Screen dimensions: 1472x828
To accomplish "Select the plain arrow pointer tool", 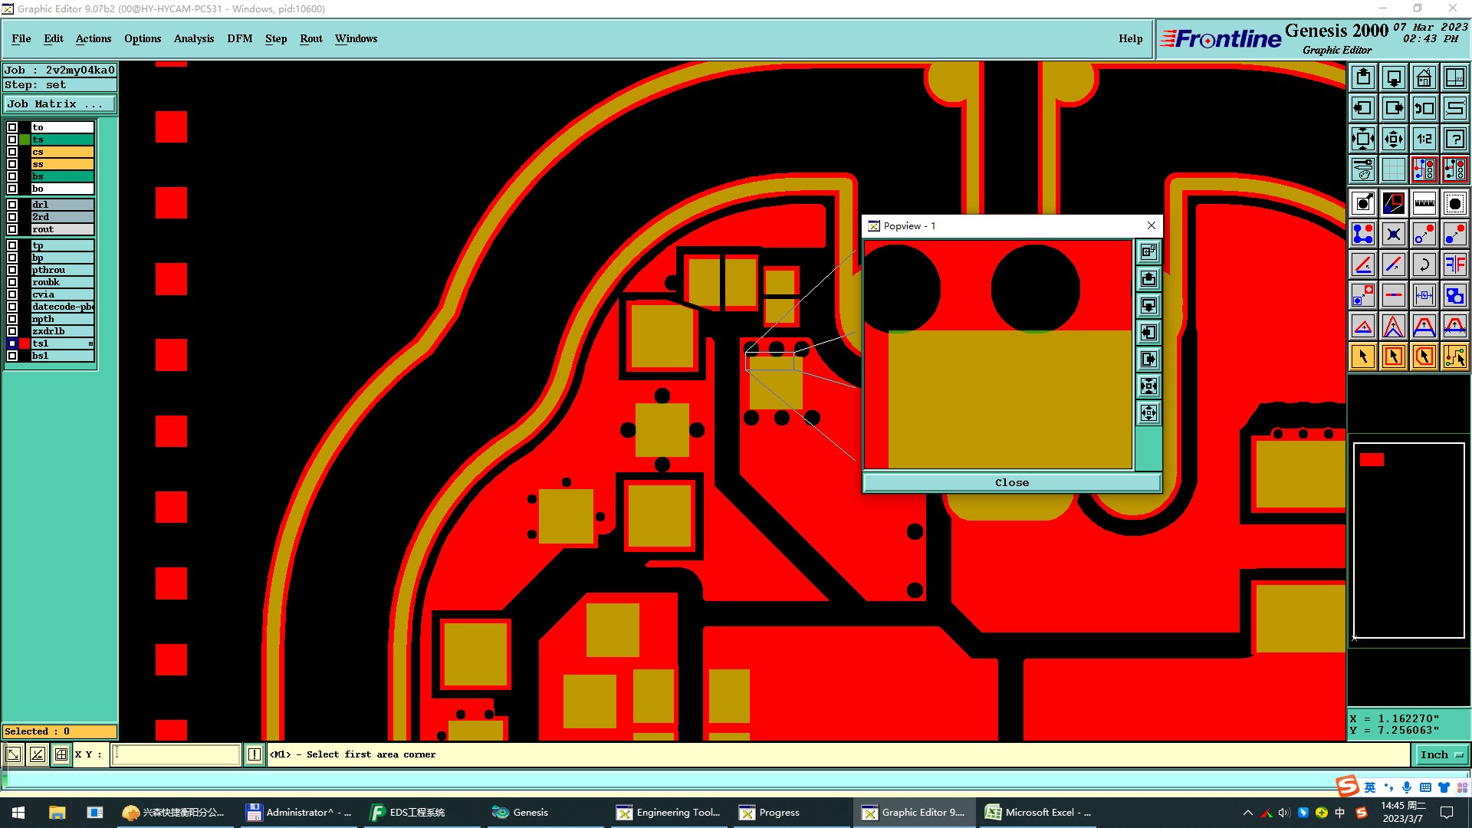I will [1362, 356].
